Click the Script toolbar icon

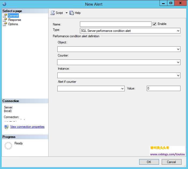(53, 13)
